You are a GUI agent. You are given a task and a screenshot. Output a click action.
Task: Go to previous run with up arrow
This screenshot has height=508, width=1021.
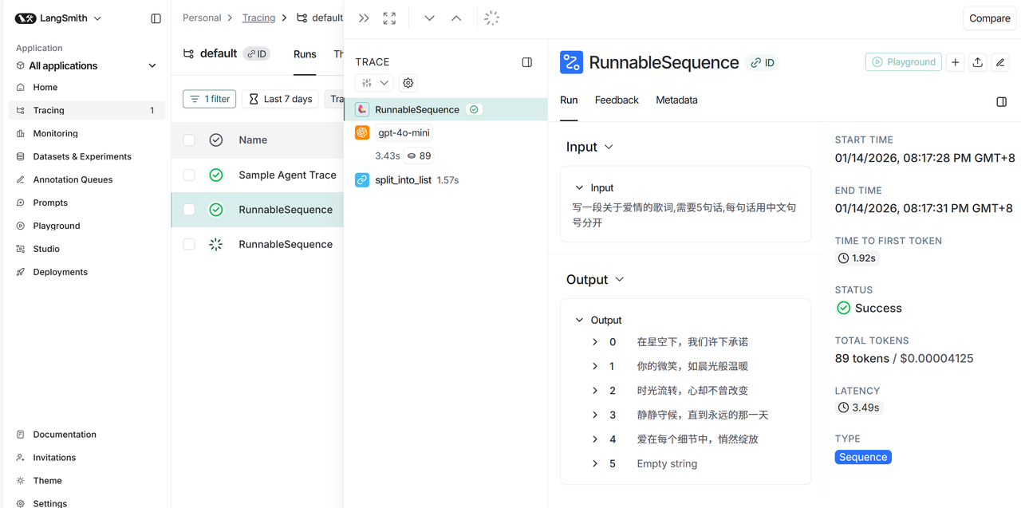point(456,18)
